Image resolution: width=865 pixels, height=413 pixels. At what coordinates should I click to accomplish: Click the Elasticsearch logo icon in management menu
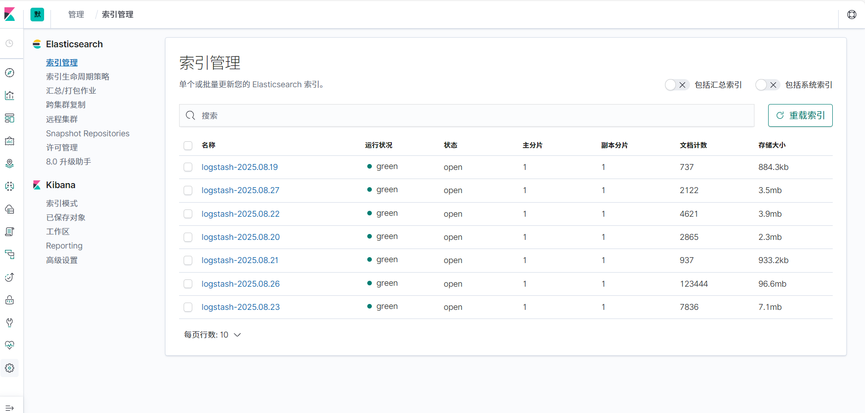point(37,44)
